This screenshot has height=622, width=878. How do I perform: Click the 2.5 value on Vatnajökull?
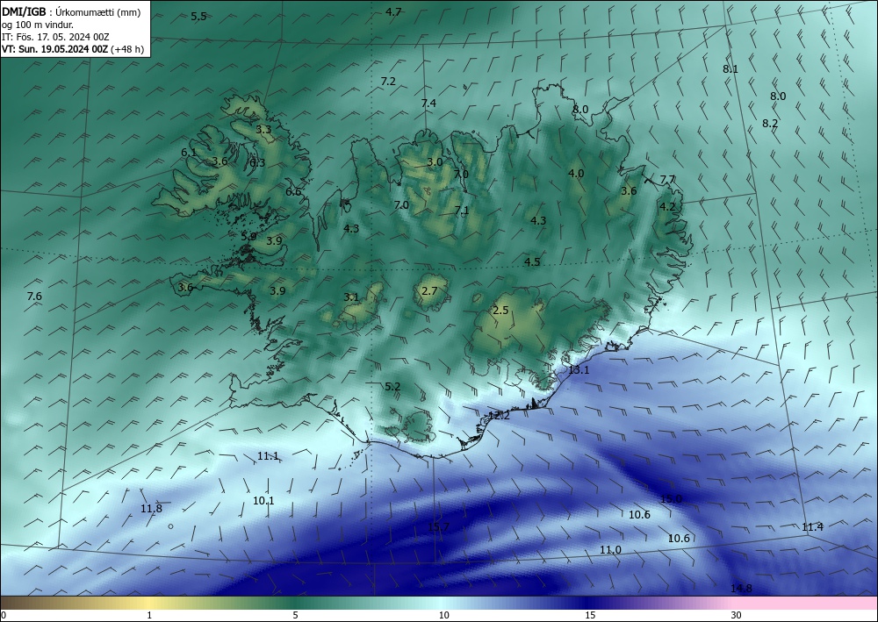coord(500,310)
